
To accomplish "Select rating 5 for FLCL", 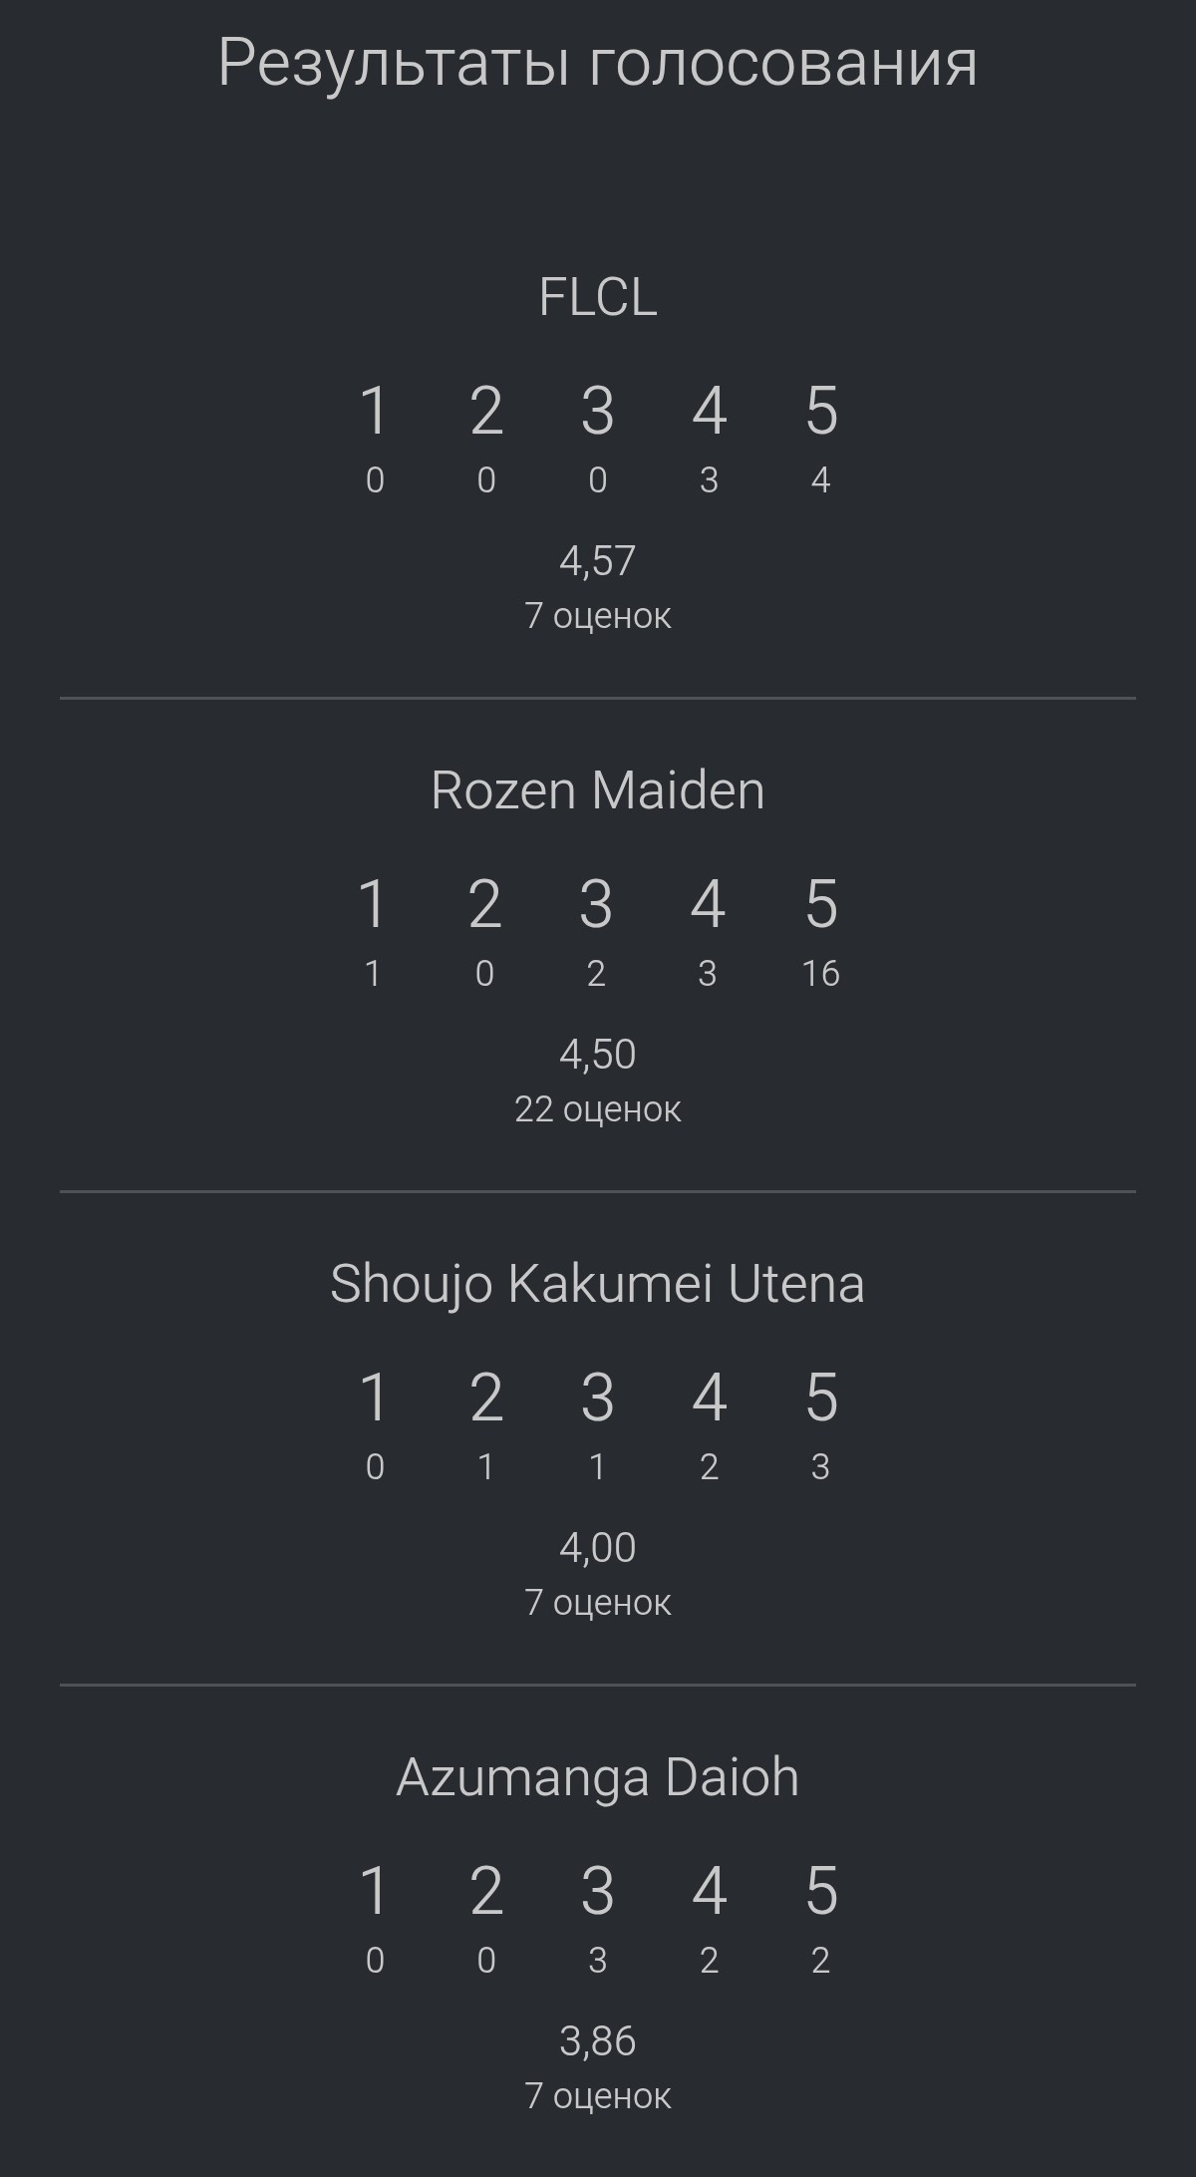I will 821,411.
